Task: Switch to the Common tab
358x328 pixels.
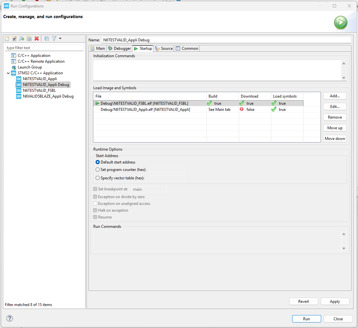Action: (x=187, y=48)
